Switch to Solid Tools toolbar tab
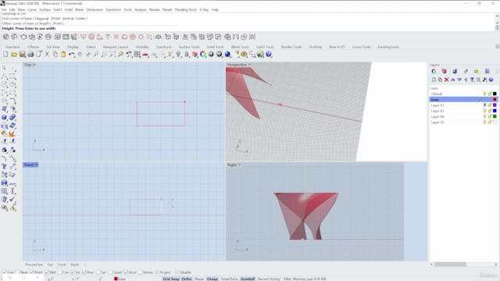 216,47
